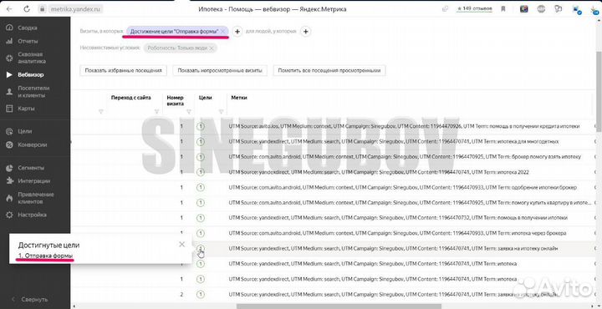Click goal badge in the row numbered visit 2
The image size is (602, 309).
201,295
